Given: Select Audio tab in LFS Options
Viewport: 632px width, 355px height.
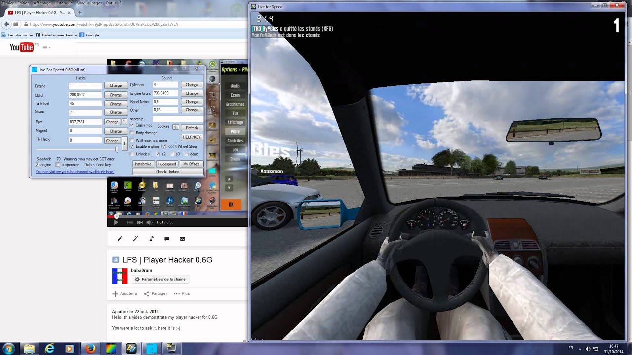Looking at the screenshot, I should click(235, 86).
